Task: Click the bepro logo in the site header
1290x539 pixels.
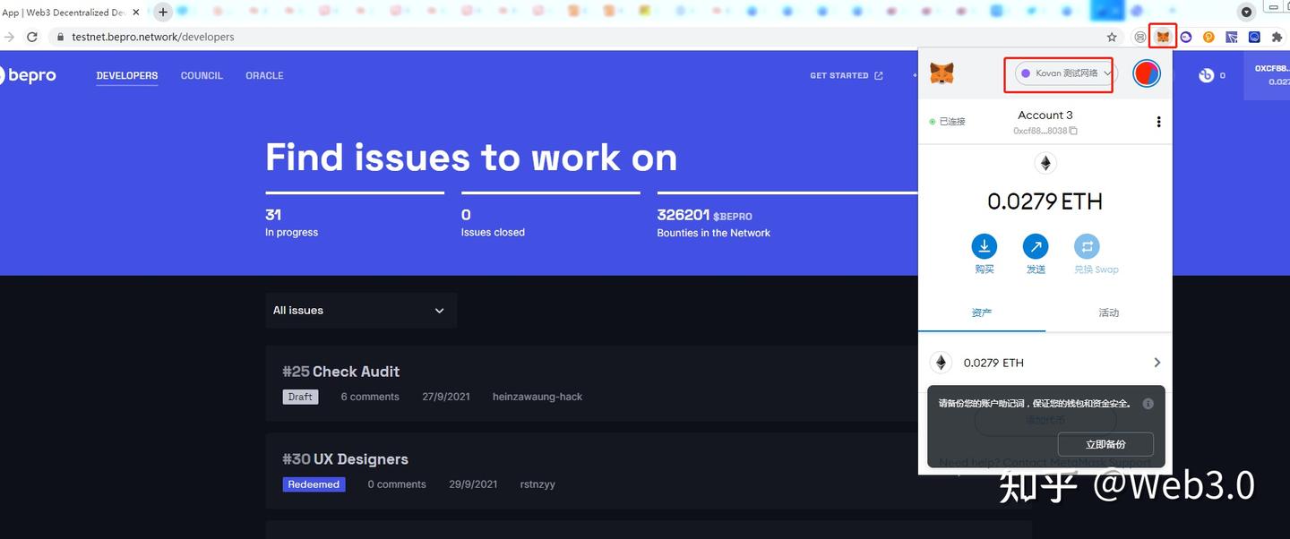Action: pyautogui.click(x=29, y=75)
